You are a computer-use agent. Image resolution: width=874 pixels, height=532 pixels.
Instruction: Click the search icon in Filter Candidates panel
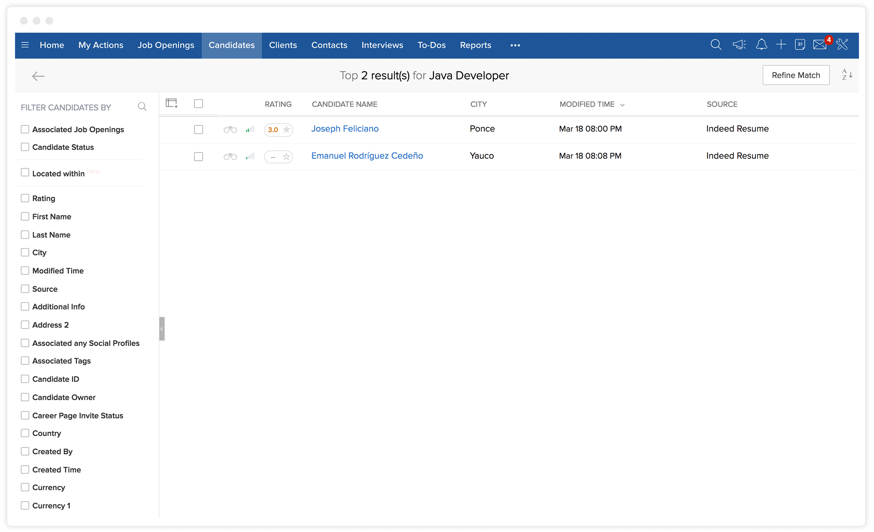142,107
